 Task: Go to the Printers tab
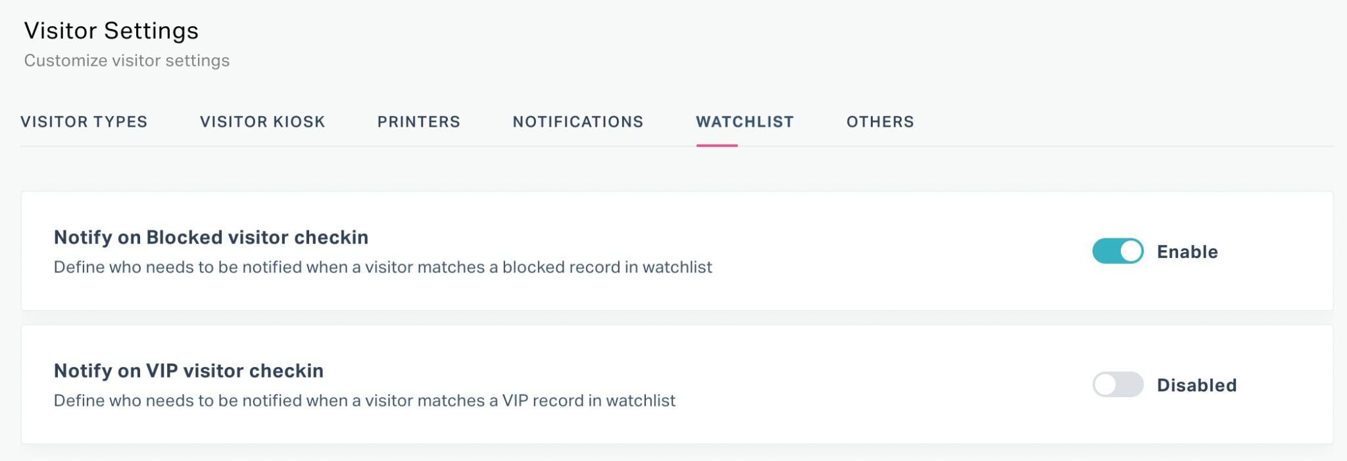tap(419, 122)
